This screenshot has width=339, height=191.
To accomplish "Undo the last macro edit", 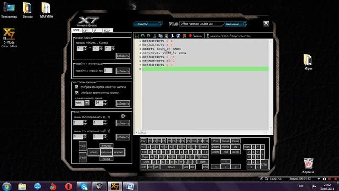I will click(142, 36).
